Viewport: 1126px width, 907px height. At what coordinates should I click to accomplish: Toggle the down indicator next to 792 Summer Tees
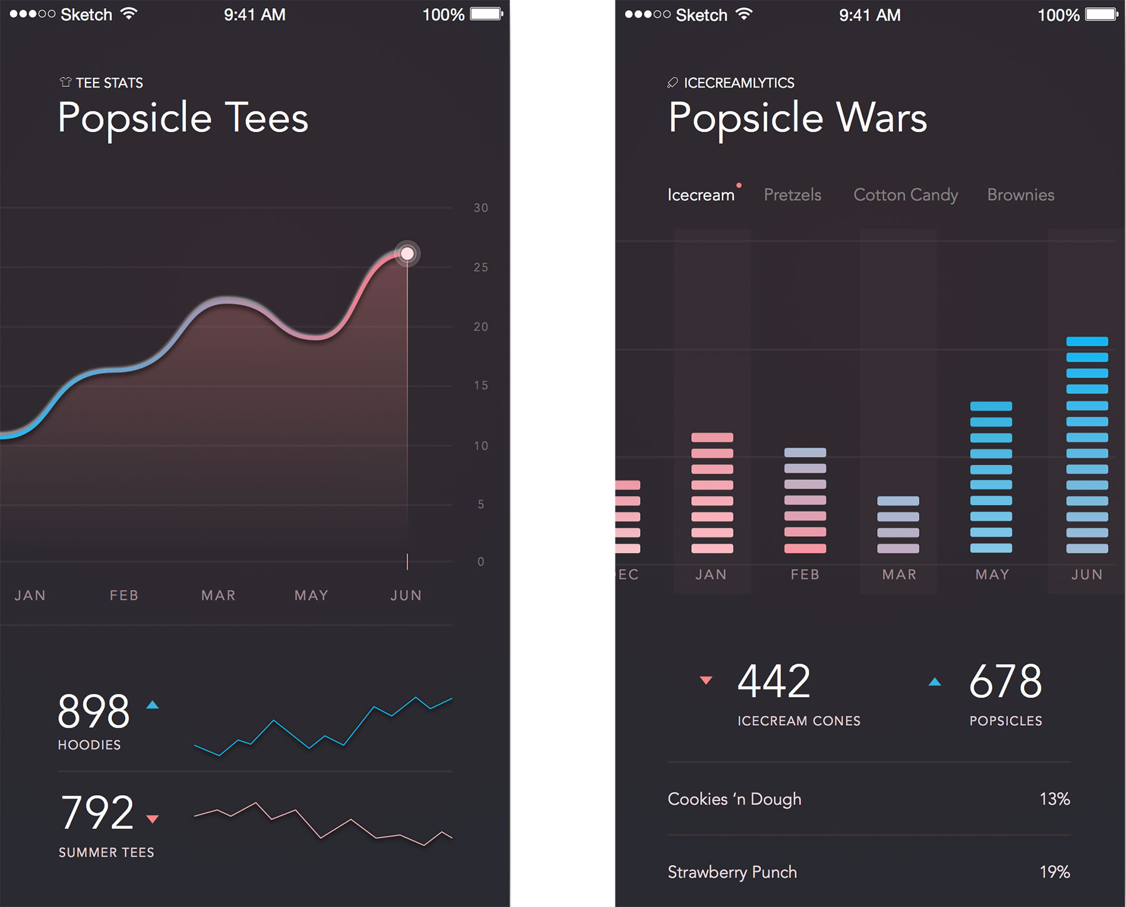click(x=153, y=818)
